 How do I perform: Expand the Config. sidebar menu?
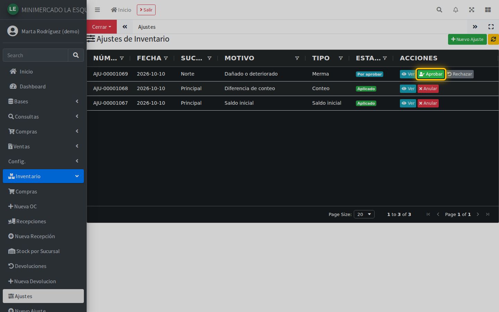click(x=43, y=161)
